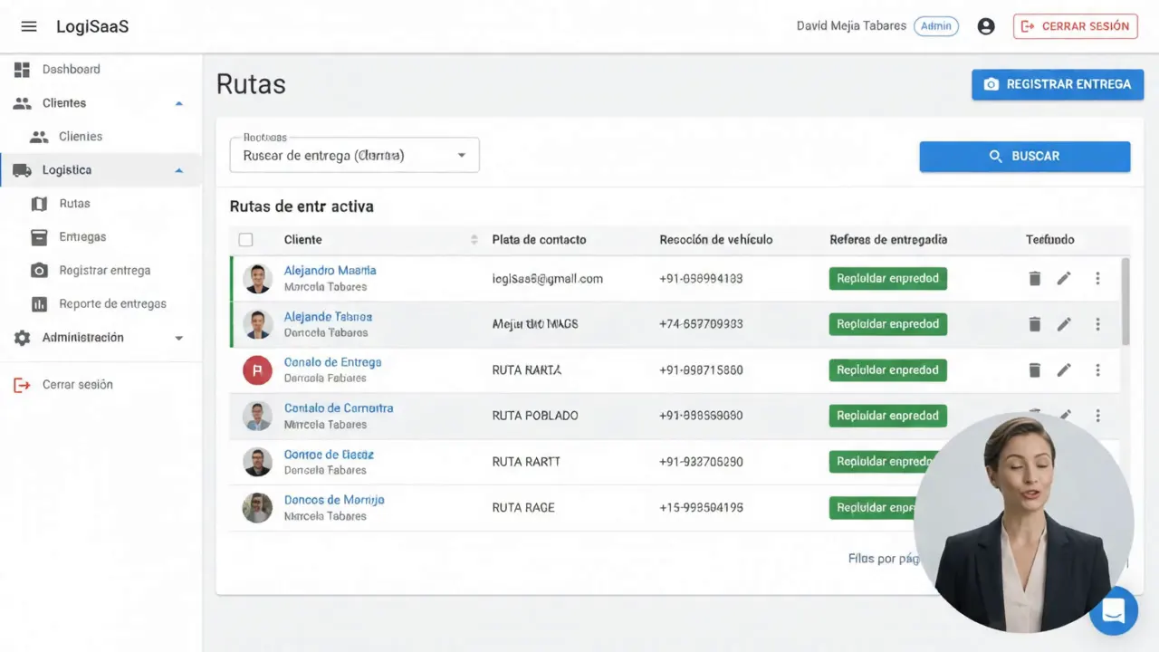Sort the Cliente column with sort arrows

474,240
